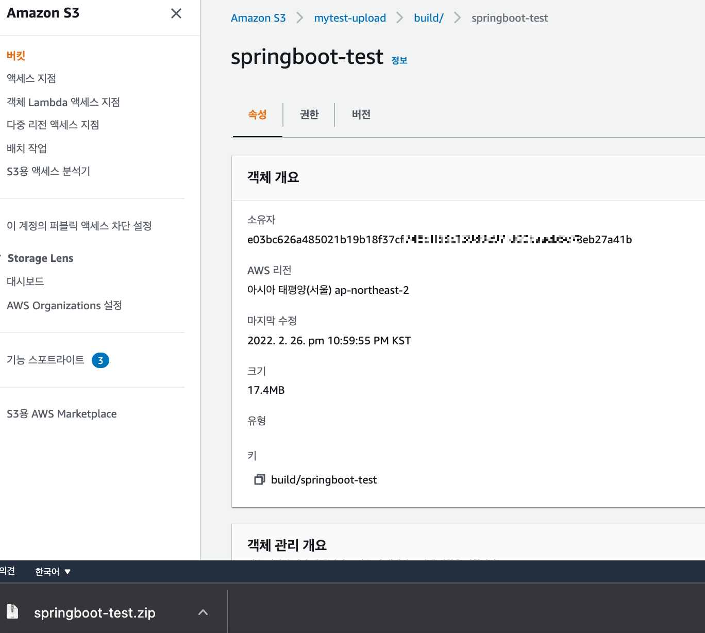This screenshot has height=633, width=705.
Task: Click the springboot-test breadcrumb current item
Action: (x=510, y=18)
